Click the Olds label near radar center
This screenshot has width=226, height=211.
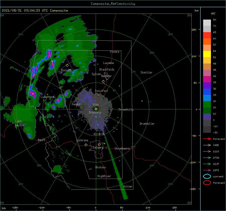coord(96,105)
